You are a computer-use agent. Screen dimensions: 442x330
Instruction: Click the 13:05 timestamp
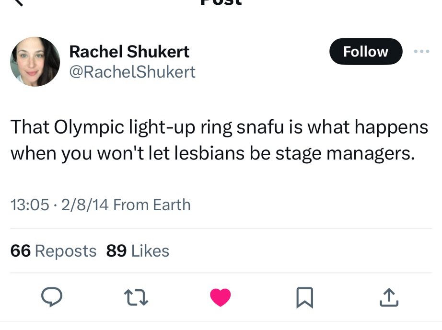(30, 205)
